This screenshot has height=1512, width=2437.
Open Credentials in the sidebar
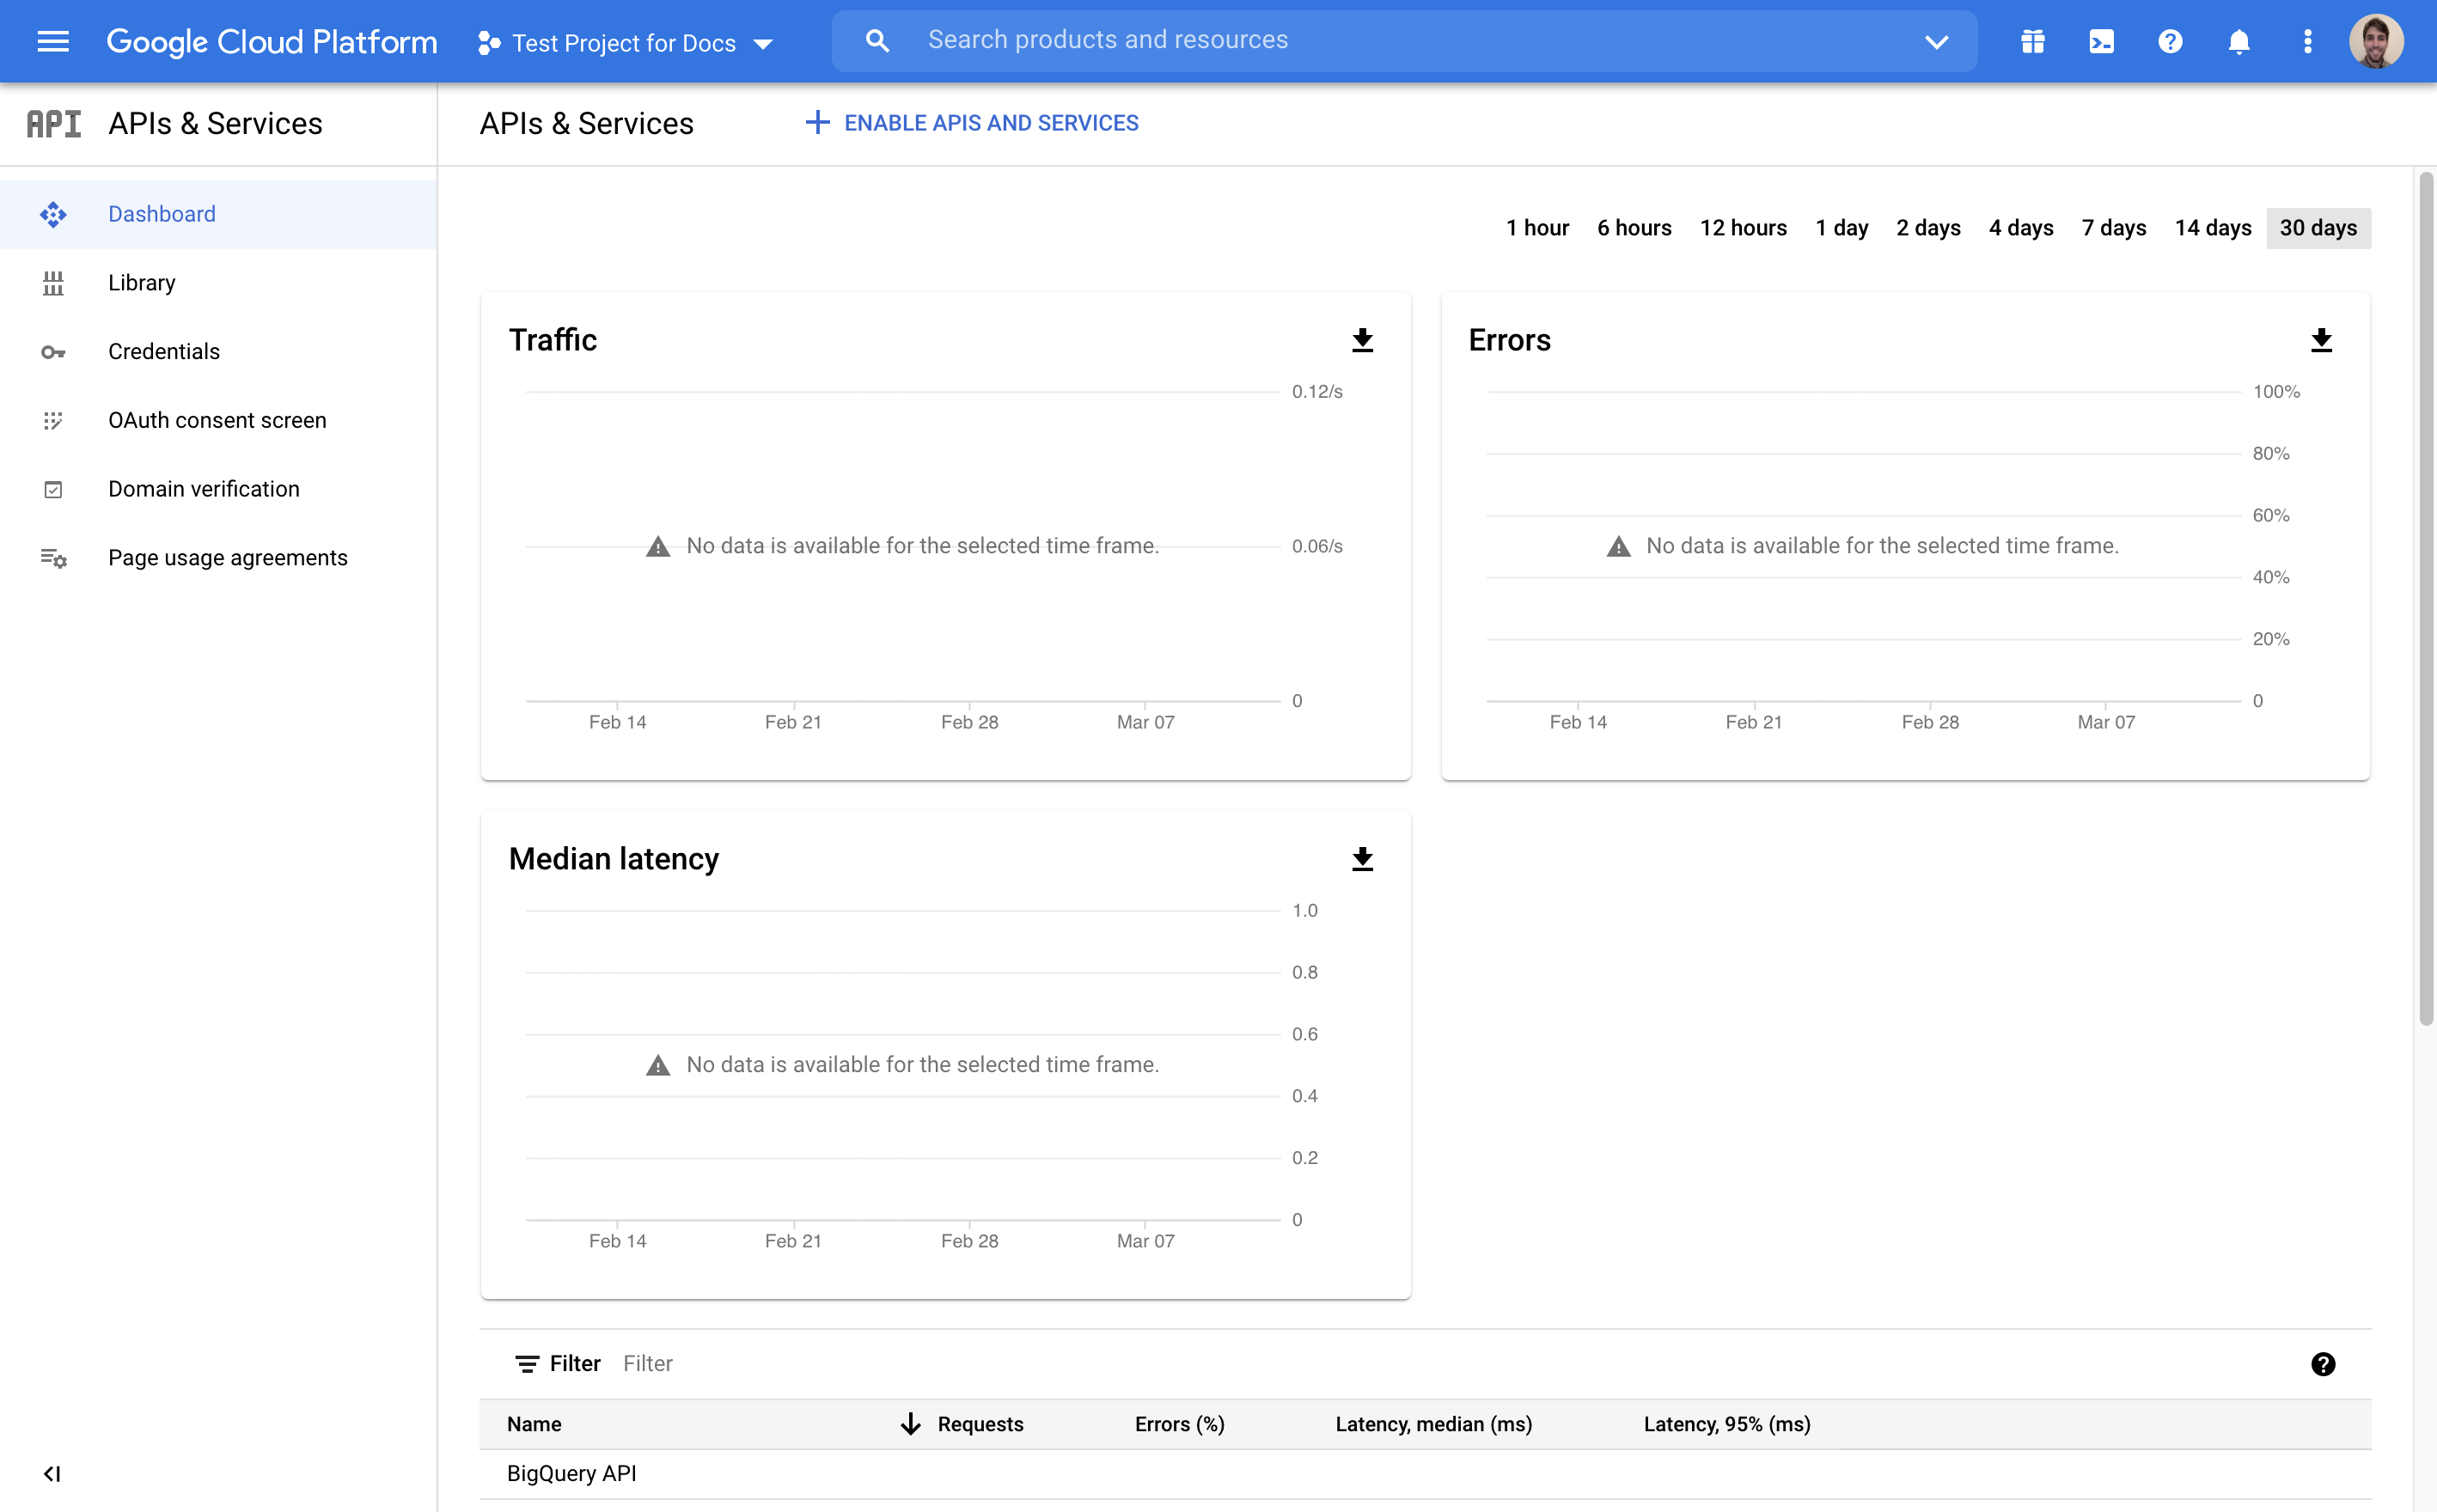click(x=218, y=352)
